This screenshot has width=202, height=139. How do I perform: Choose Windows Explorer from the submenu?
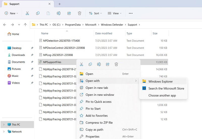pos(161,81)
